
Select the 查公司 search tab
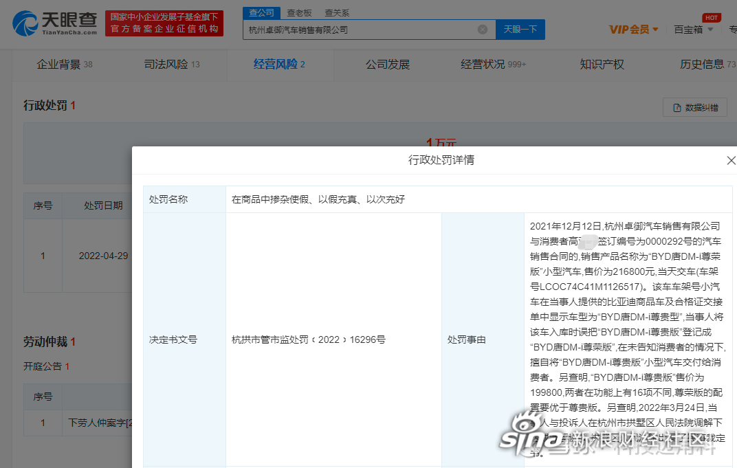[261, 12]
